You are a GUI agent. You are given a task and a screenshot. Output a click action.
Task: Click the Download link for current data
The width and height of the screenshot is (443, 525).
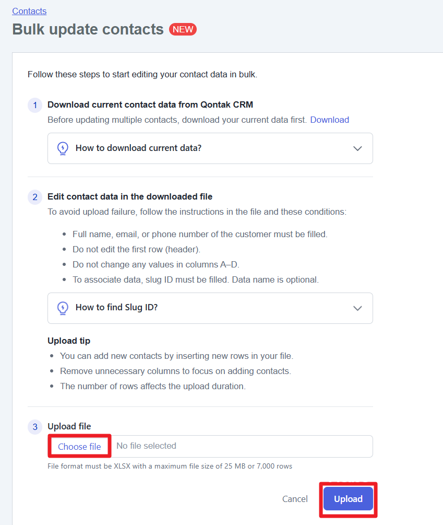329,120
